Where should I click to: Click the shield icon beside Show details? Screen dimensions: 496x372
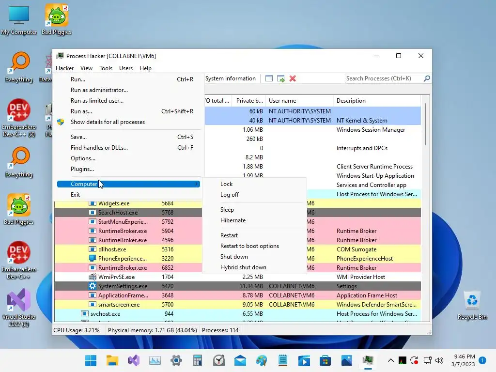click(x=61, y=122)
